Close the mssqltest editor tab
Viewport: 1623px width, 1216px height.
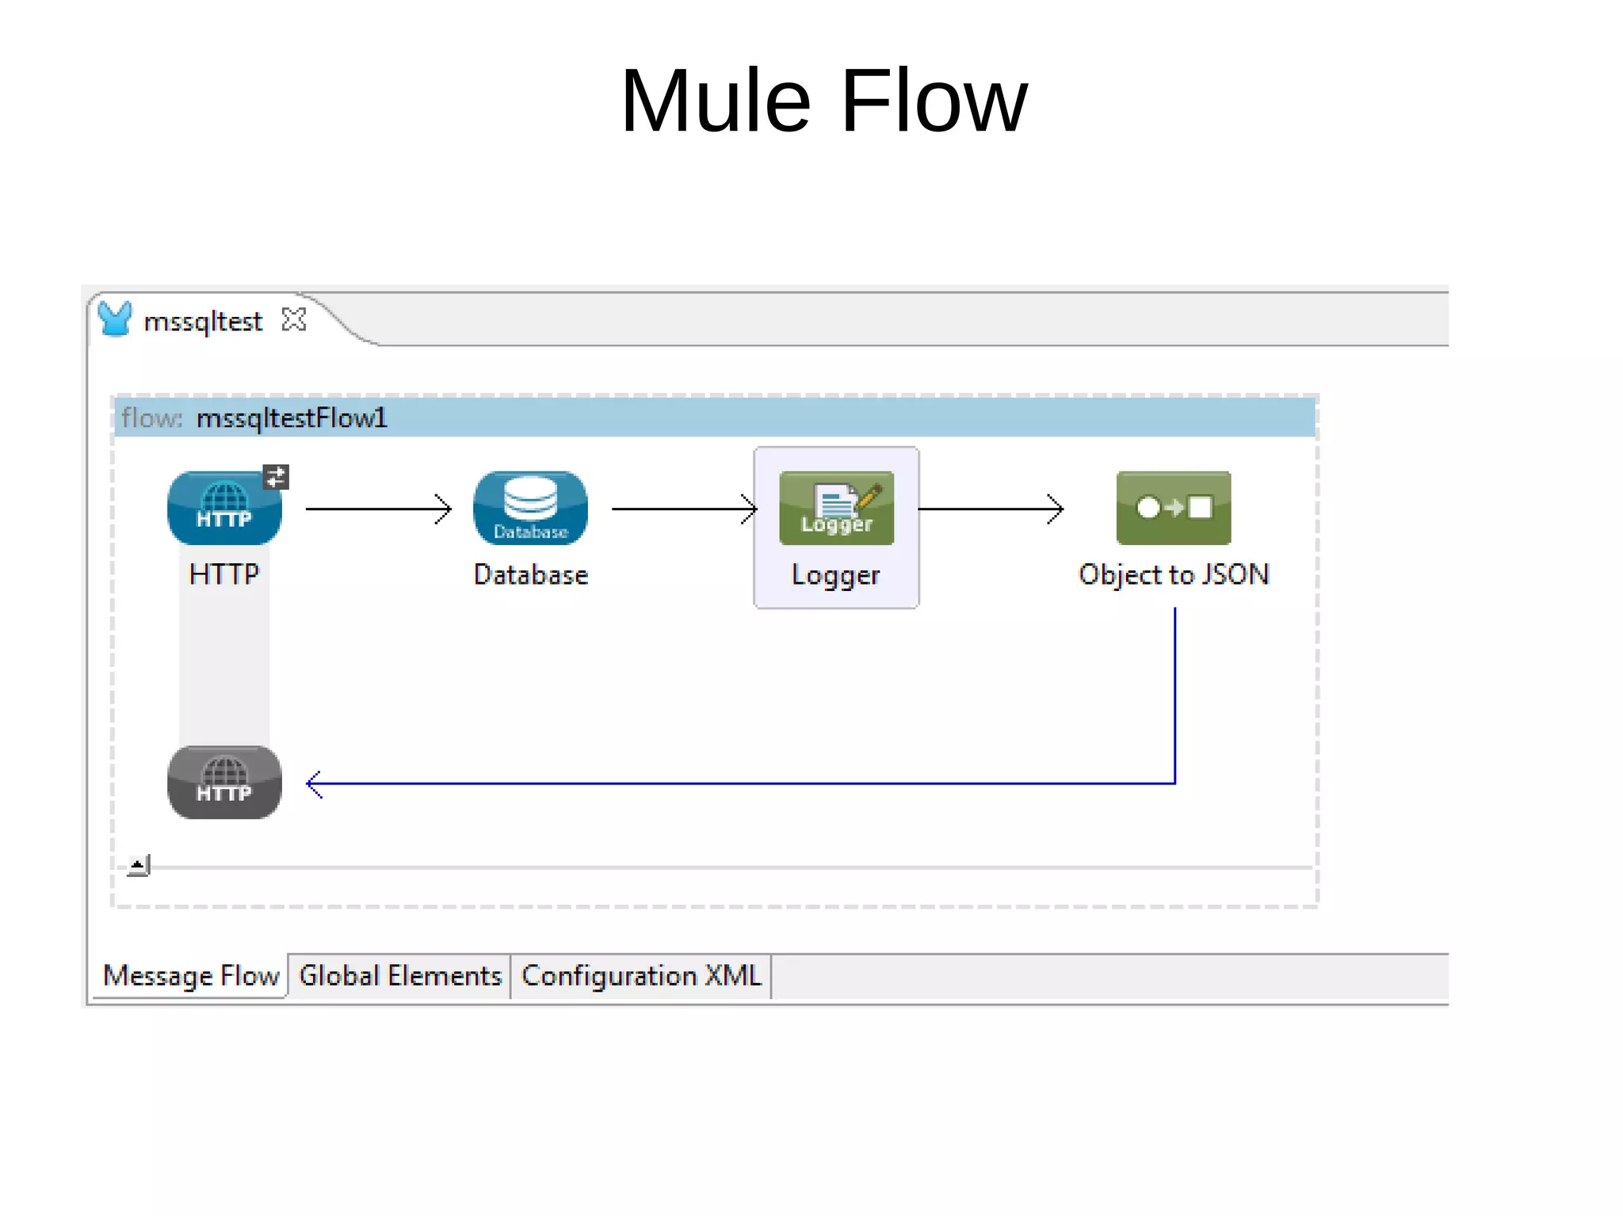coord(294,320)
